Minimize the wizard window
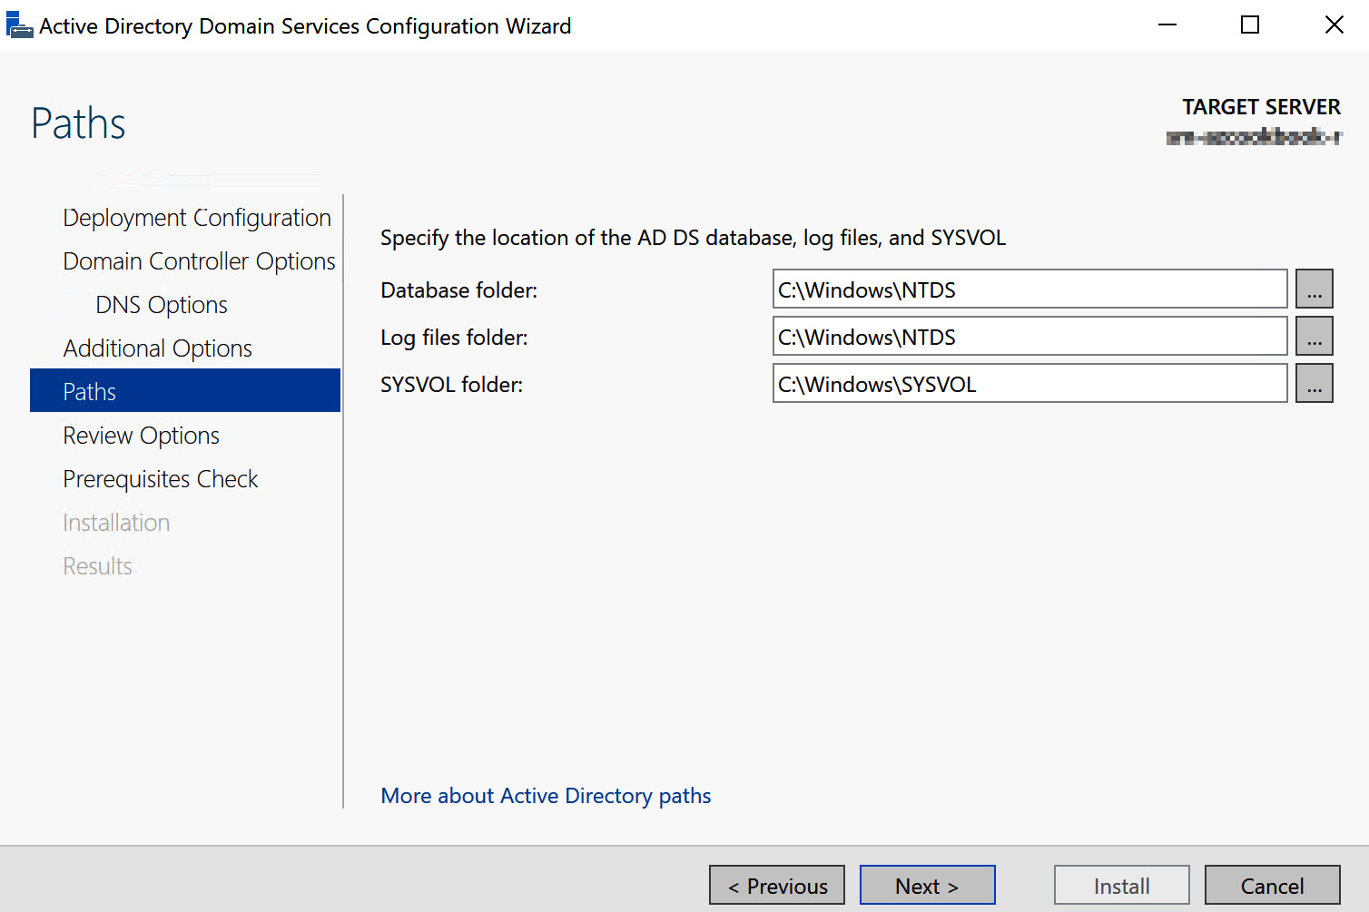The width and height of the screenshot is (1369, 912). [1167, 25]
